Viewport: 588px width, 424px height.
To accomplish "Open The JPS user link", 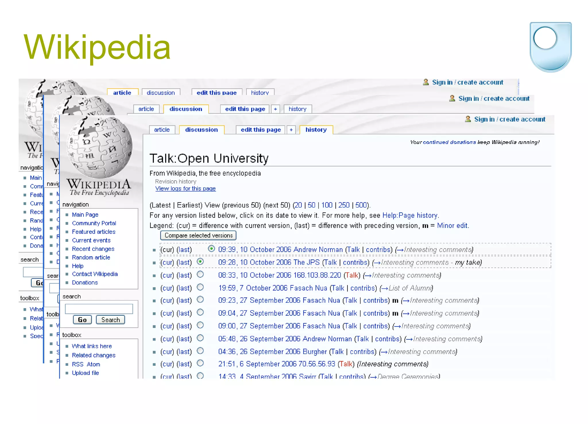I will click(x=307, y=262).
